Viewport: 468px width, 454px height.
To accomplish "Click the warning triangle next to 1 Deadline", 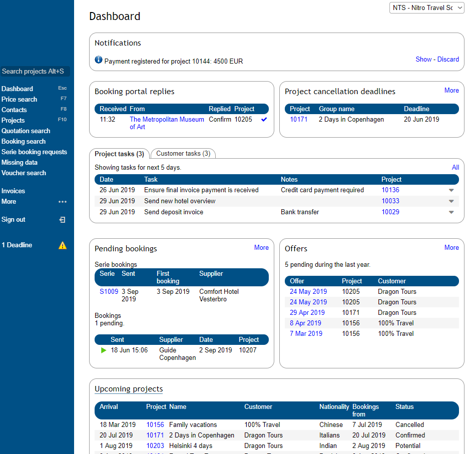I will [63, 245].
